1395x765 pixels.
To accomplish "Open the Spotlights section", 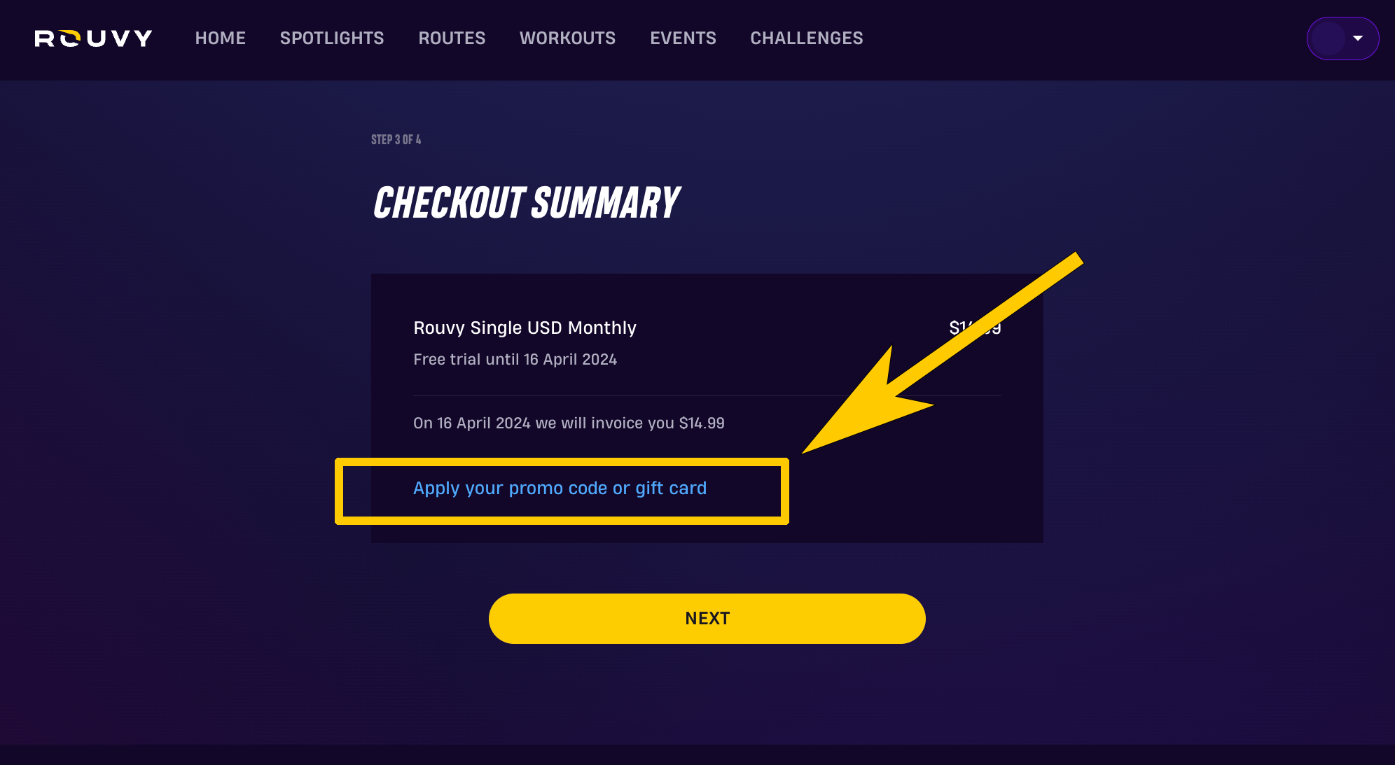I will 332,38.
